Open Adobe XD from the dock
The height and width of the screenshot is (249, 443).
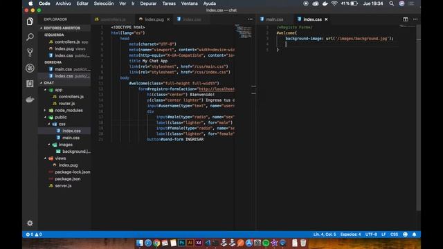pyautogui.click(x=199, y=243)
